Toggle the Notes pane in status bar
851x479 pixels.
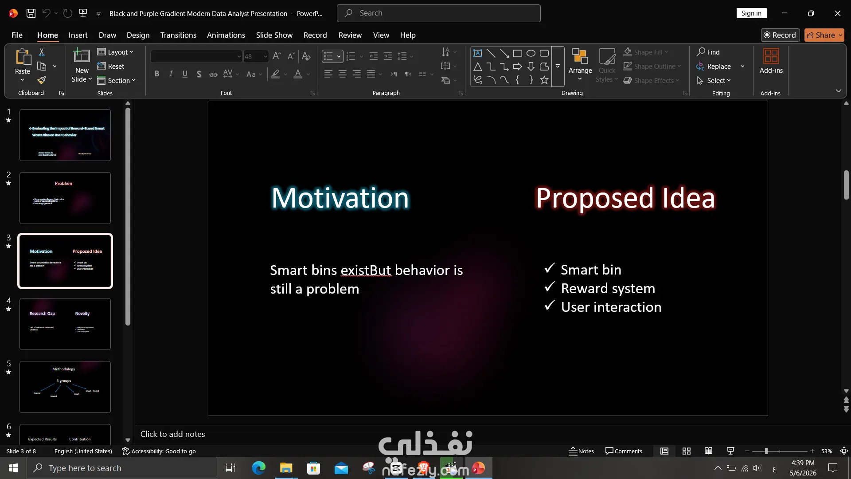point(581,451)
